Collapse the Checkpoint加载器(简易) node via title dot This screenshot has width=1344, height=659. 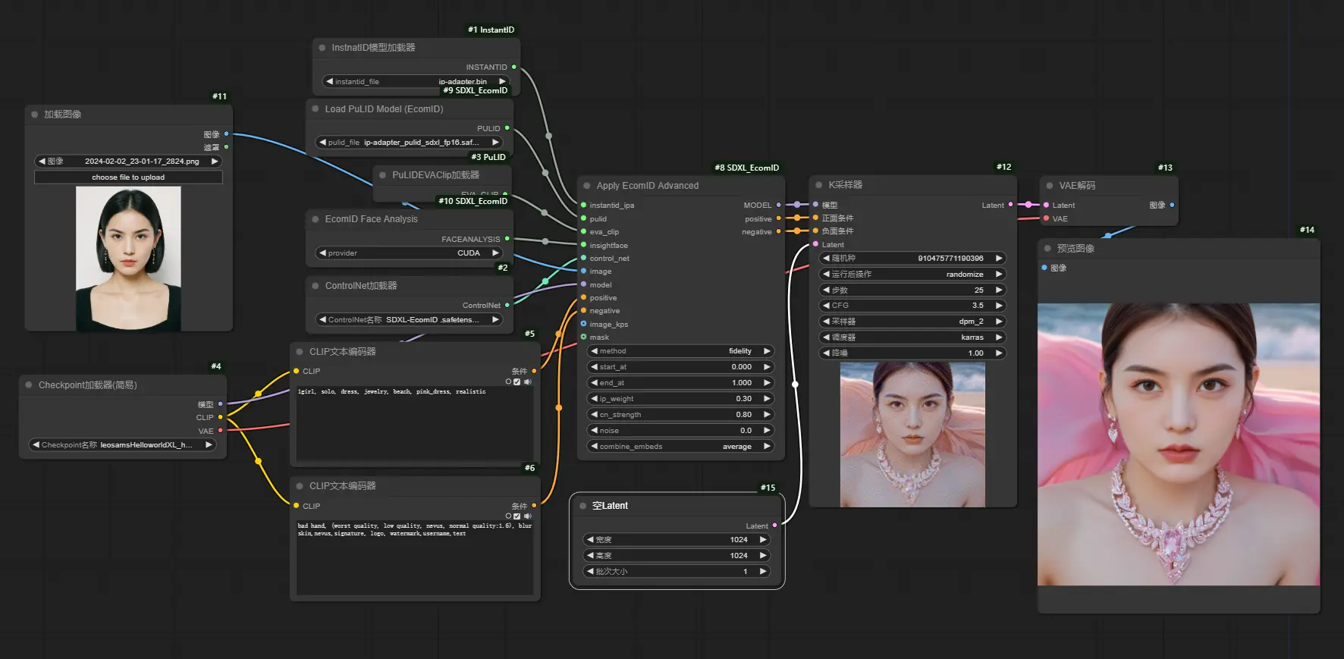tap(29, 385)
